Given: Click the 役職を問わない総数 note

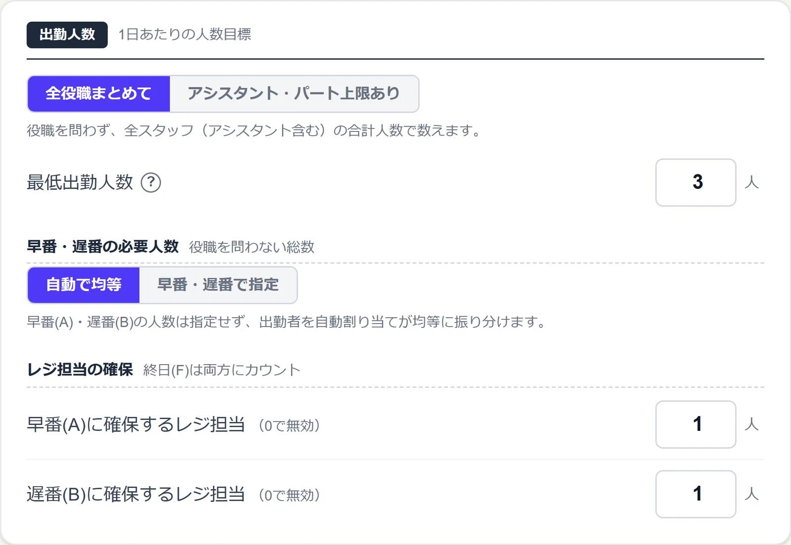Looking at the screenshot, I should coord(252,247).
